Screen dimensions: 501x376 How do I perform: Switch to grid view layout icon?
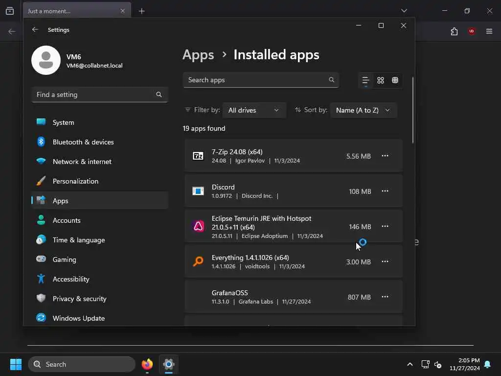(x=380, y=80)
